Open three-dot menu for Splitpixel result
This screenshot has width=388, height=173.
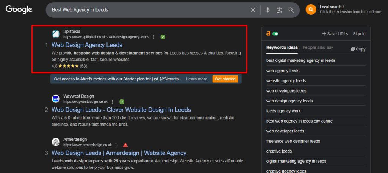[153, 37]
